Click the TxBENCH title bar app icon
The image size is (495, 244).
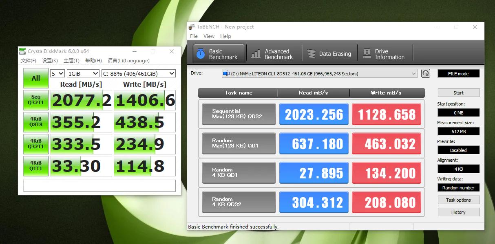tap(192, 27)
